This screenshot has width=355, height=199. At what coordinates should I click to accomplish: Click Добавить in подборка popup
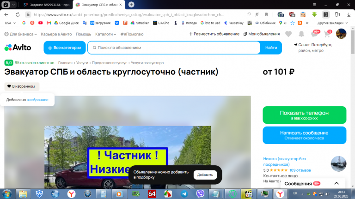(x=205, y=175)
